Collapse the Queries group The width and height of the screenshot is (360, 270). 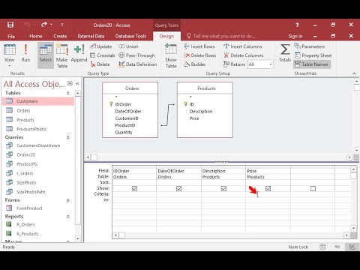click(67, 137)
